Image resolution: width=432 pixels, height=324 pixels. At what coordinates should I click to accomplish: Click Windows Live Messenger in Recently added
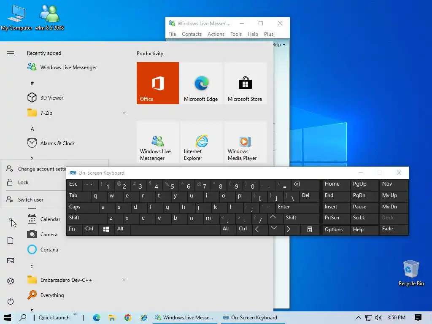(77, 67)
